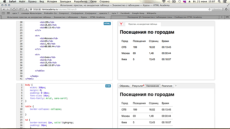
Task: Show all tabs icon at tab bar end
Action: click(227, 17)
